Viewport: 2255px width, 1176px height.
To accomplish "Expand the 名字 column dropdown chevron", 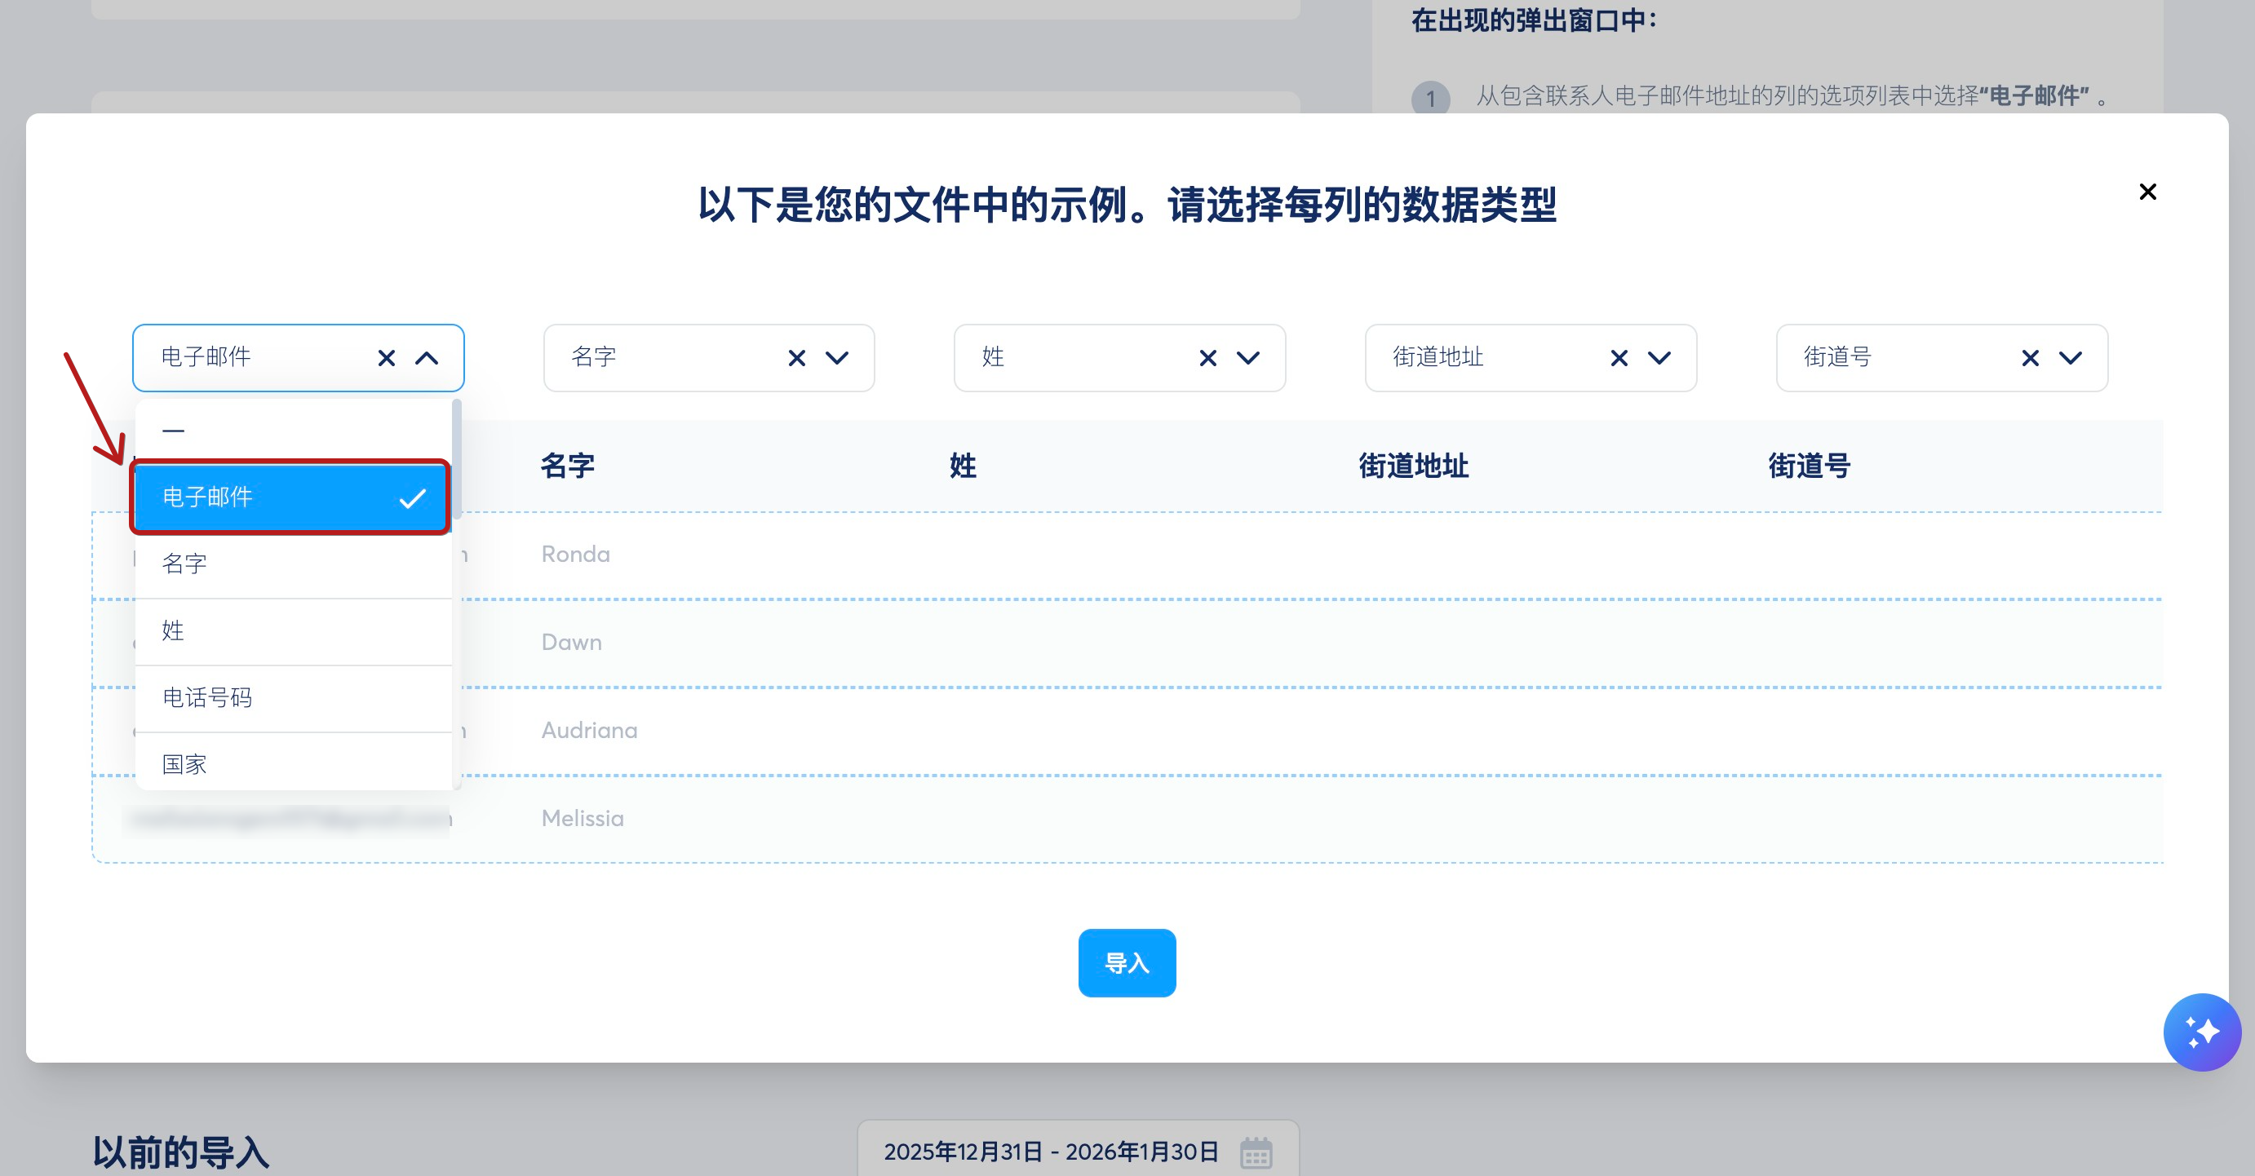I will point(837,358).
